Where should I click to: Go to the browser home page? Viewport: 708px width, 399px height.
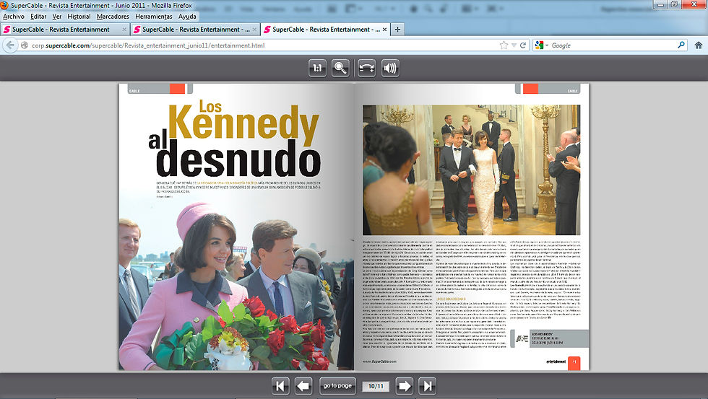point(699,45)
